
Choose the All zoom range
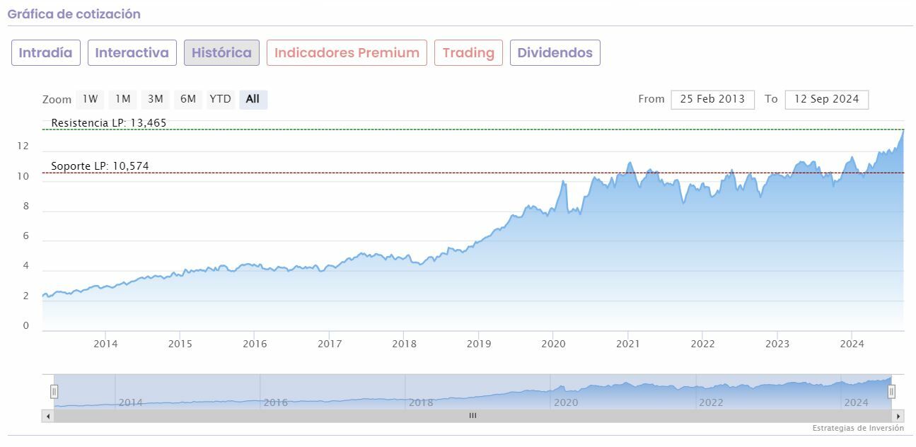click(x=253, y=99)
